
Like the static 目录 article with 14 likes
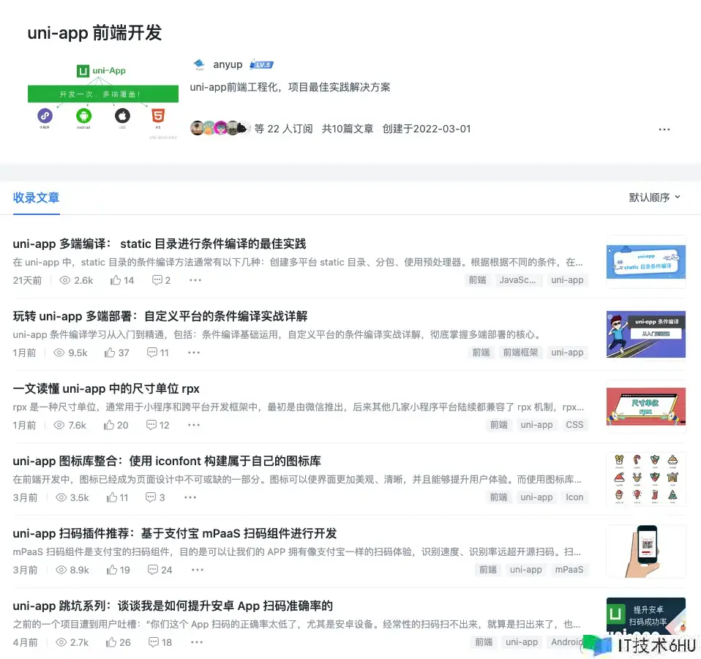pos(122,280)
